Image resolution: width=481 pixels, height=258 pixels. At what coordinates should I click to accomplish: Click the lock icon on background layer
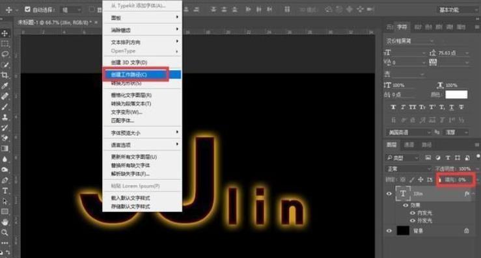[x=467, y=231]
